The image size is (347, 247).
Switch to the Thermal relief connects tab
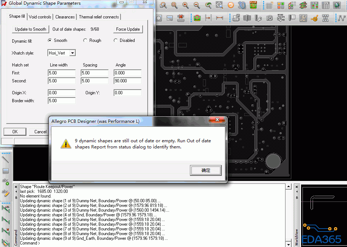[x=99, y=17]
